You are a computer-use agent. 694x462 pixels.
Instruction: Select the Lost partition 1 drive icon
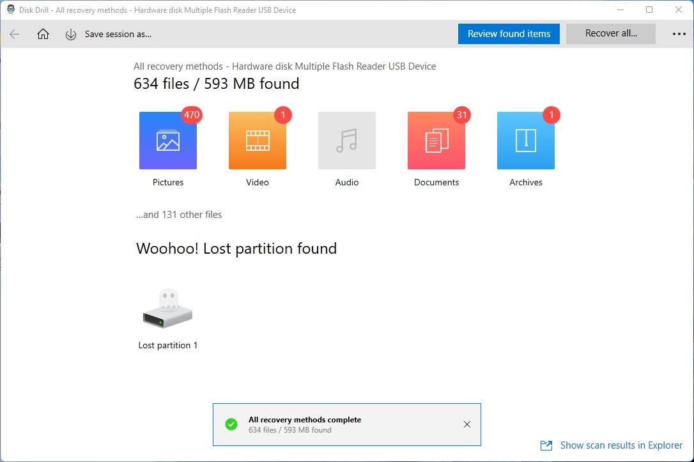167,309
